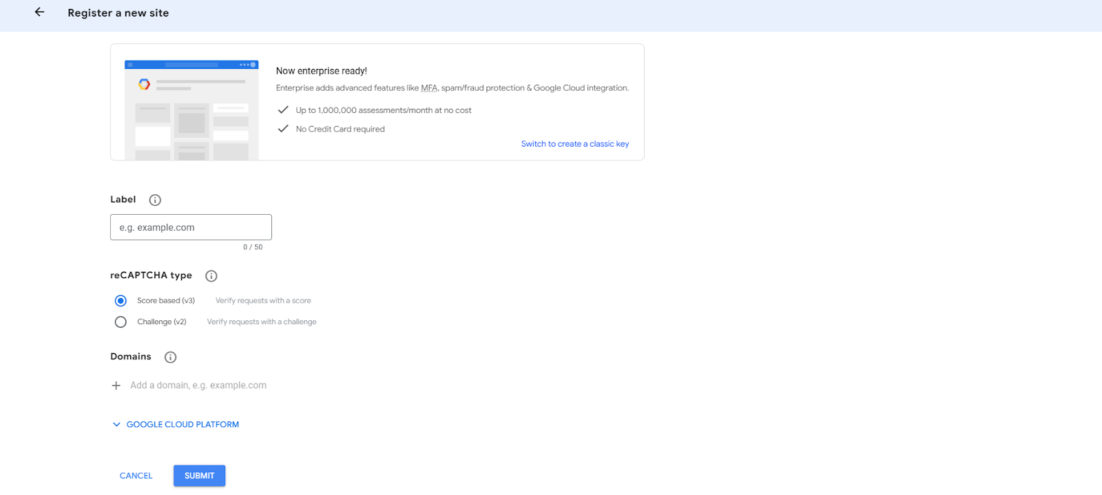Click 'Verify requests with a score' text
The image size is (1102, 495).
pyautogui.click(x=263, y=301)
